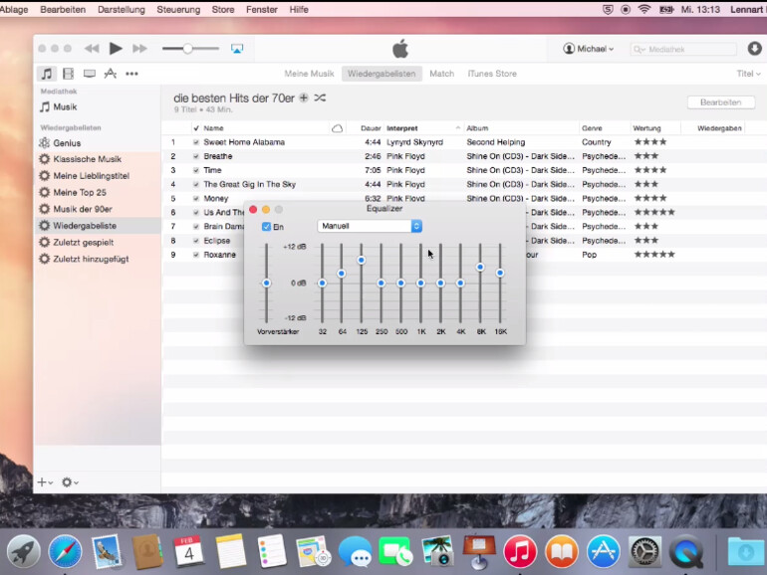Image resolution: width=767 pixels, height=575 pixels.
Task: Show more media types via ellipsis
Action: 131,74
